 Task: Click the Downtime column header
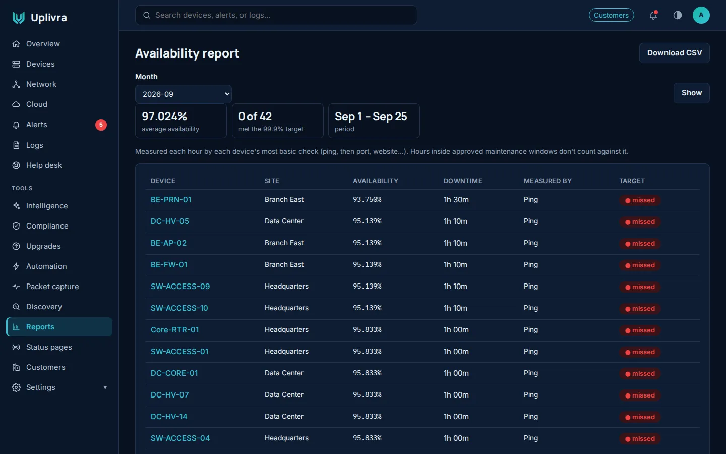tap(463, 181)
